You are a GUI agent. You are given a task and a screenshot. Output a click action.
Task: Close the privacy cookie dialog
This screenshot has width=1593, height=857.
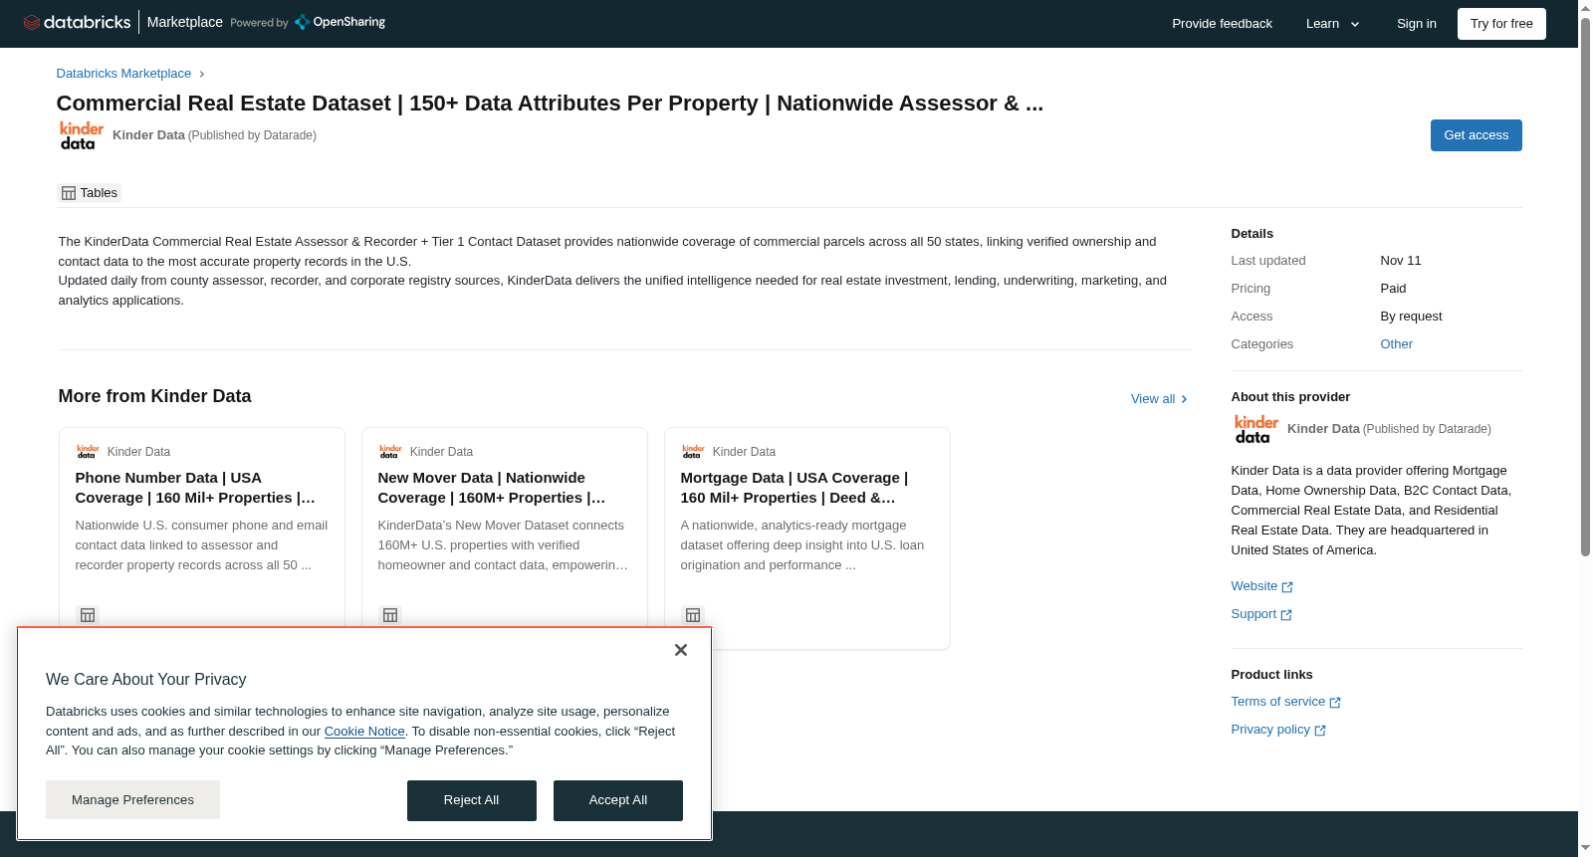coord(681,650)
